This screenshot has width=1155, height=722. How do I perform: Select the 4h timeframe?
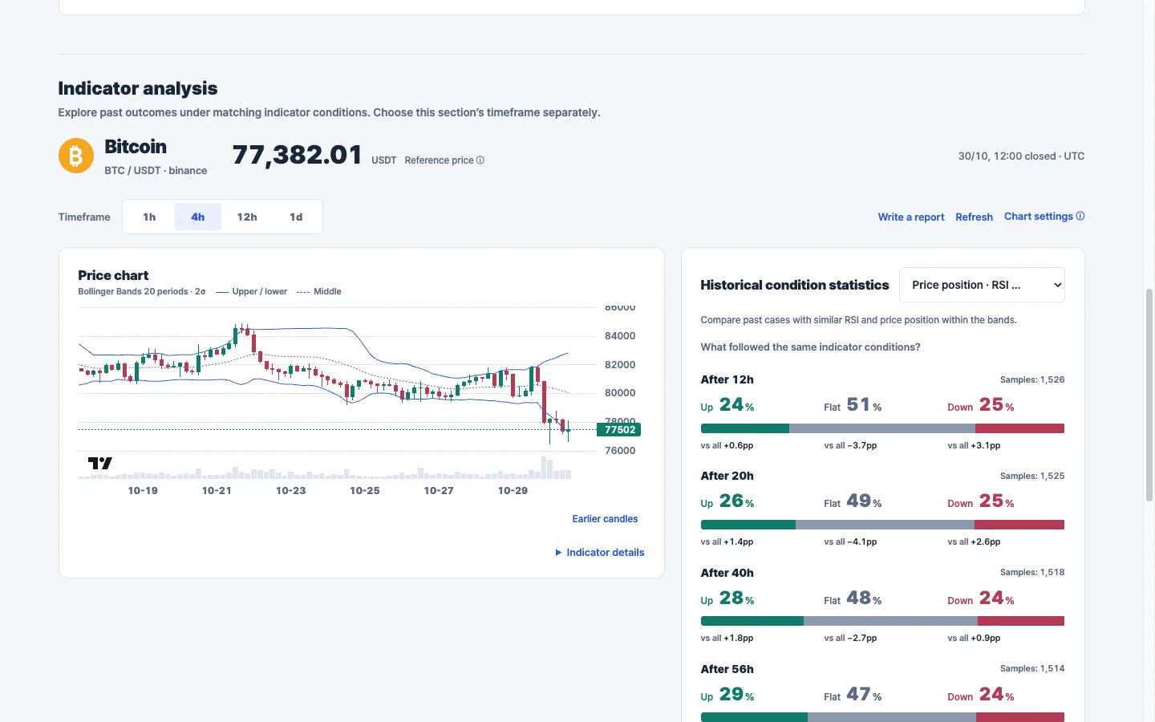click(198, 217)
